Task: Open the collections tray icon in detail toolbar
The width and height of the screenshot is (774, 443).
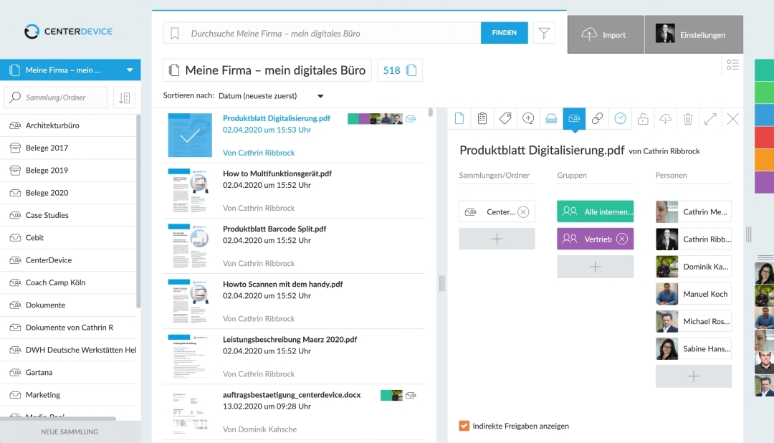Action: (551, 118)
